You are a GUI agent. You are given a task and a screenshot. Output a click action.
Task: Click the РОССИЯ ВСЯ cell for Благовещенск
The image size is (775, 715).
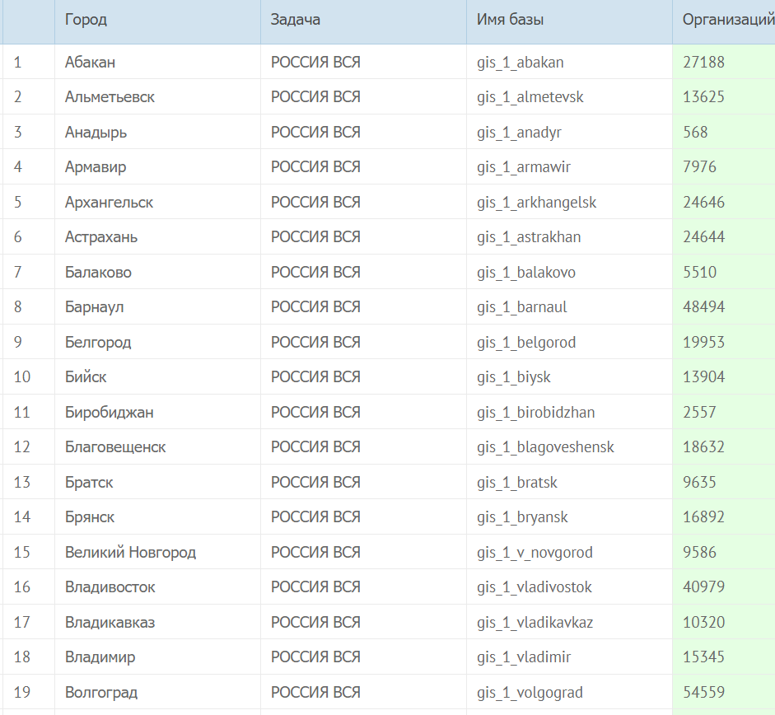315,447
